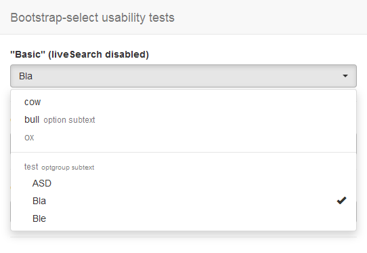Click the "optgroup subtext" label
The image size is (367, 253).
[68, 168]
